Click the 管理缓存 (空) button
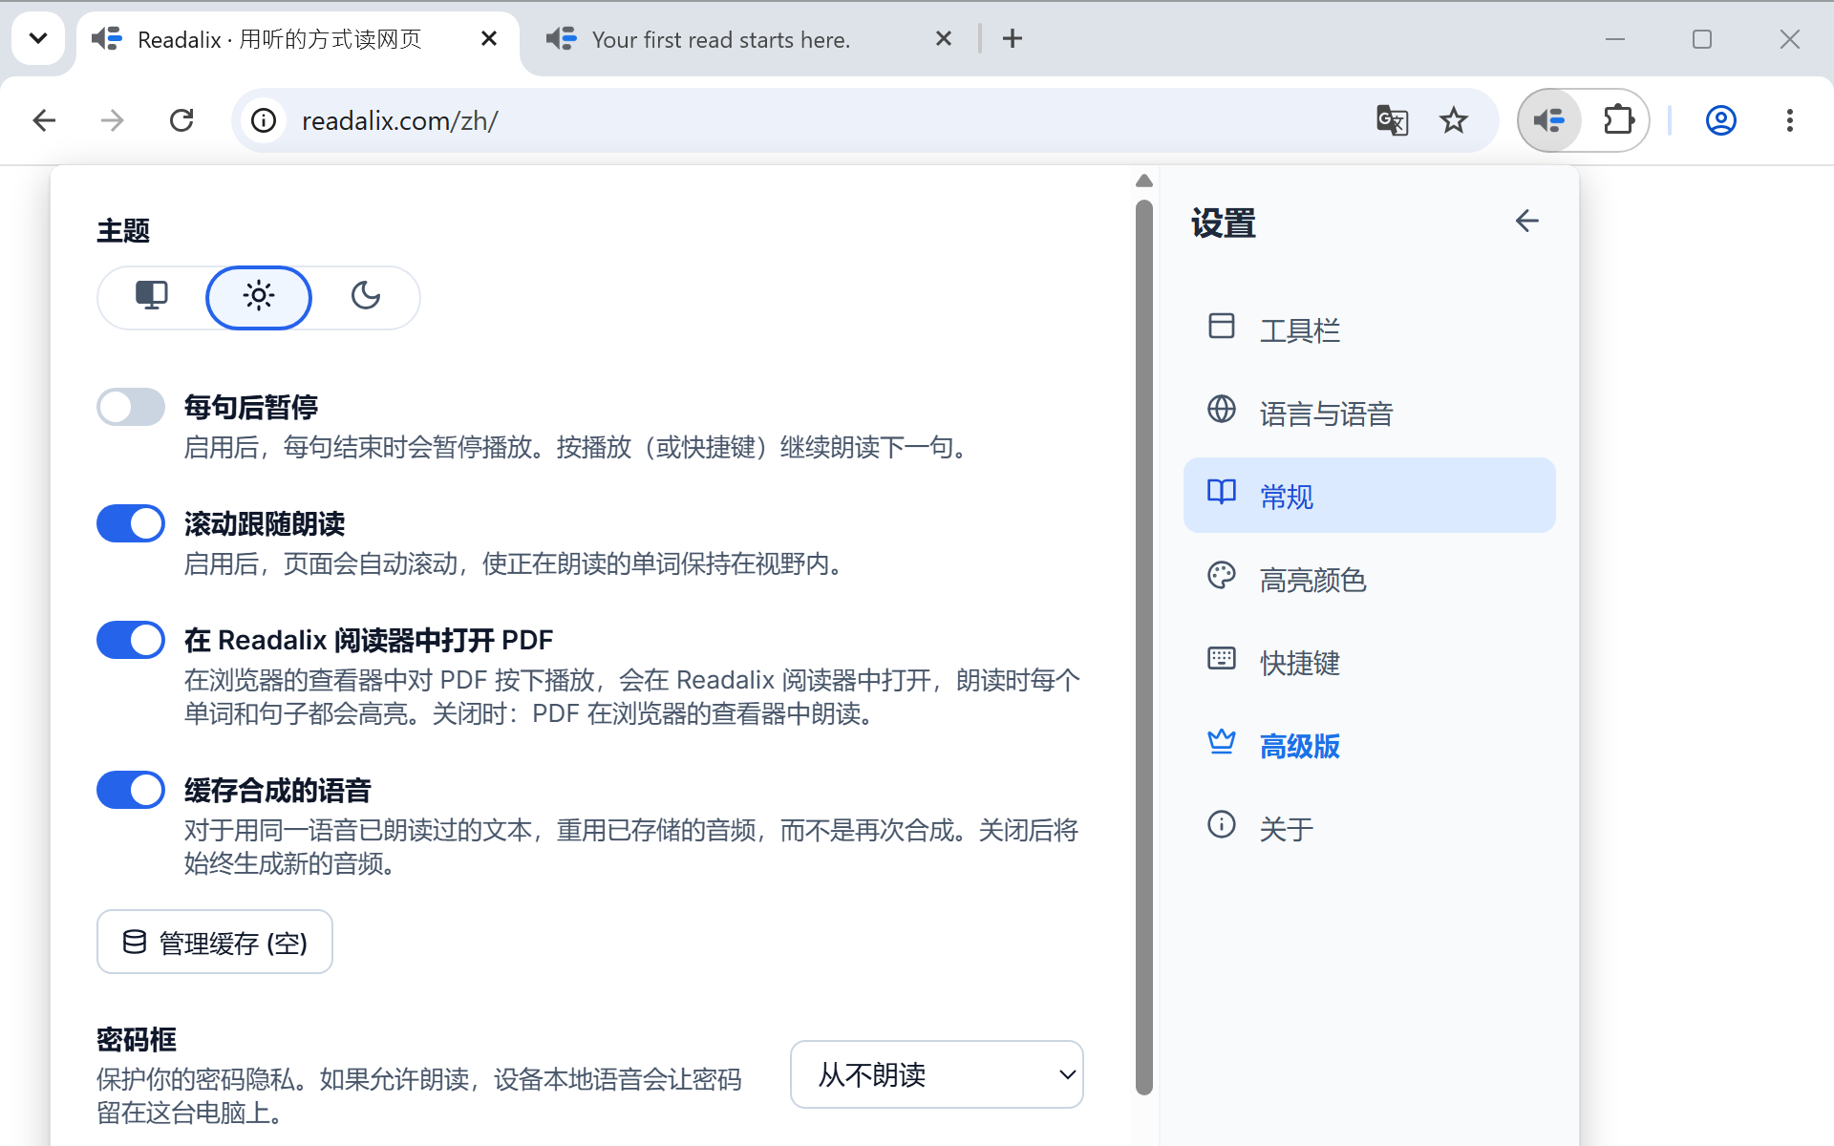The image size is (1834, 1146). click(x=215, y=943)
